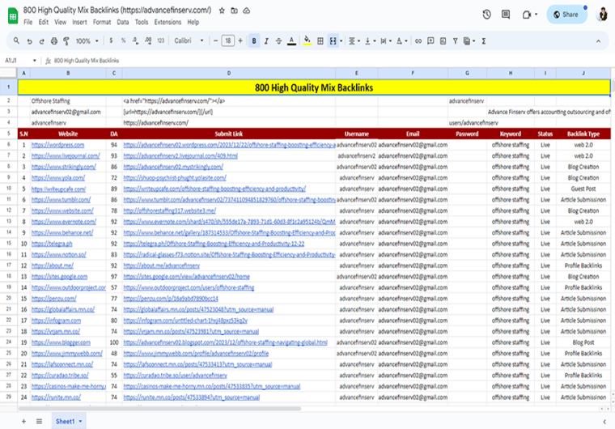Click the Insert link icon
Image resolution: width=615 pixels, height=429 pixels.
pyautogui.click(x=419, y=40)
